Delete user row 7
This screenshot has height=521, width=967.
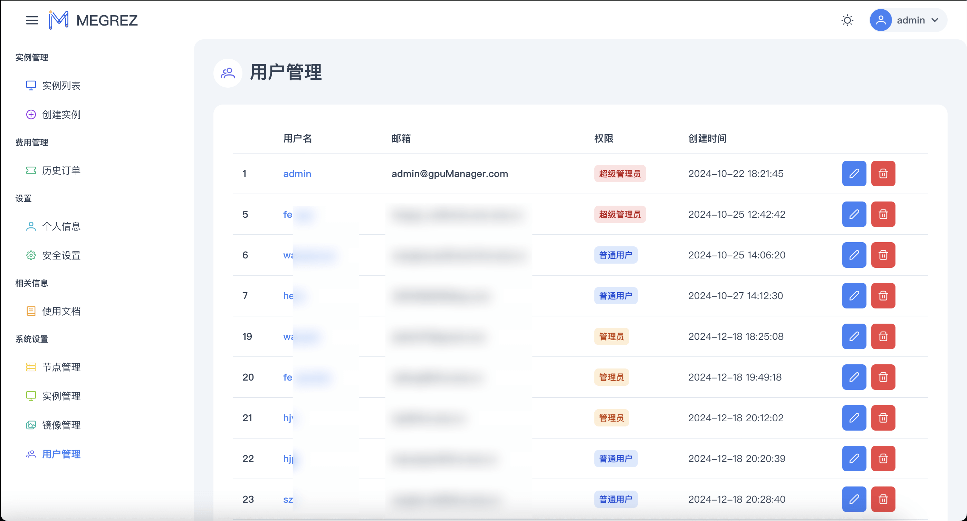tap(883, 296)
